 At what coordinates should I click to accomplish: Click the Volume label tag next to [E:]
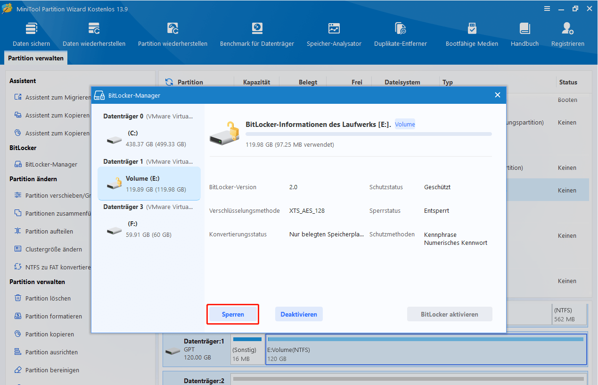[405, 125]
